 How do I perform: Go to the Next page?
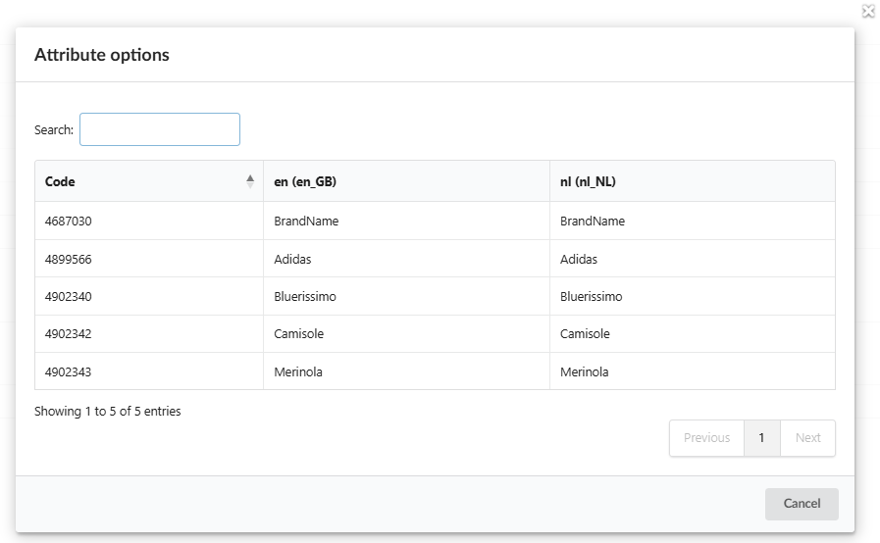pos(807,438)
